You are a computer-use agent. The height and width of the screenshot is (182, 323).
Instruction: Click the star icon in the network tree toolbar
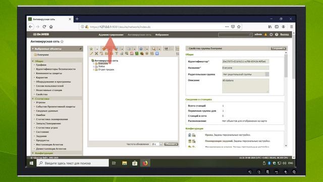tap(91, 49)
